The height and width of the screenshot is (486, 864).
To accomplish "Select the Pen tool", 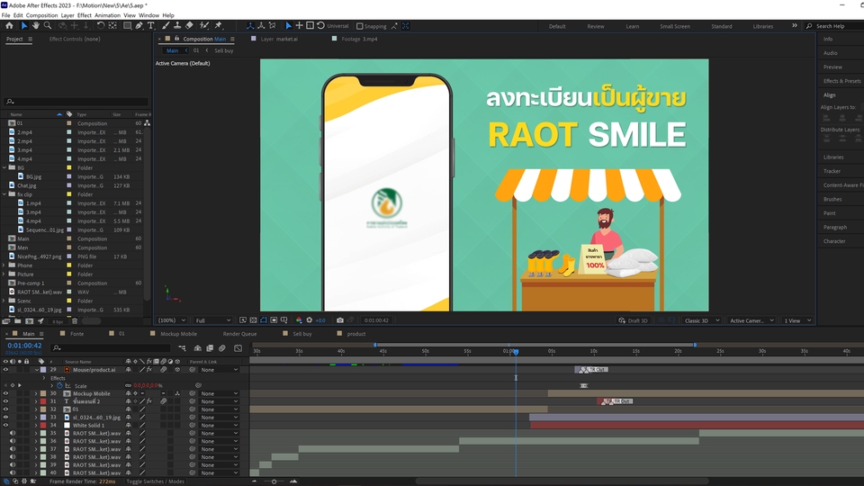I will [x=139, y=25].
